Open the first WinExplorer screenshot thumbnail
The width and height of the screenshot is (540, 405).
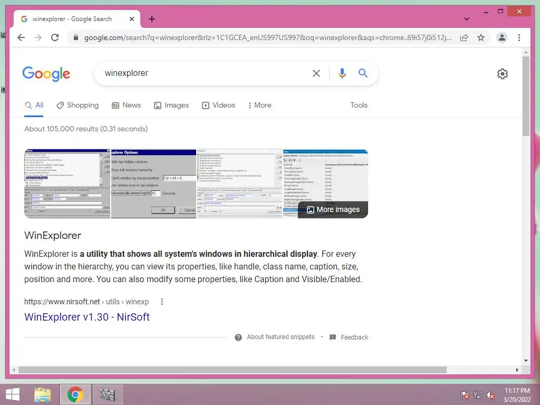[67, 184]
